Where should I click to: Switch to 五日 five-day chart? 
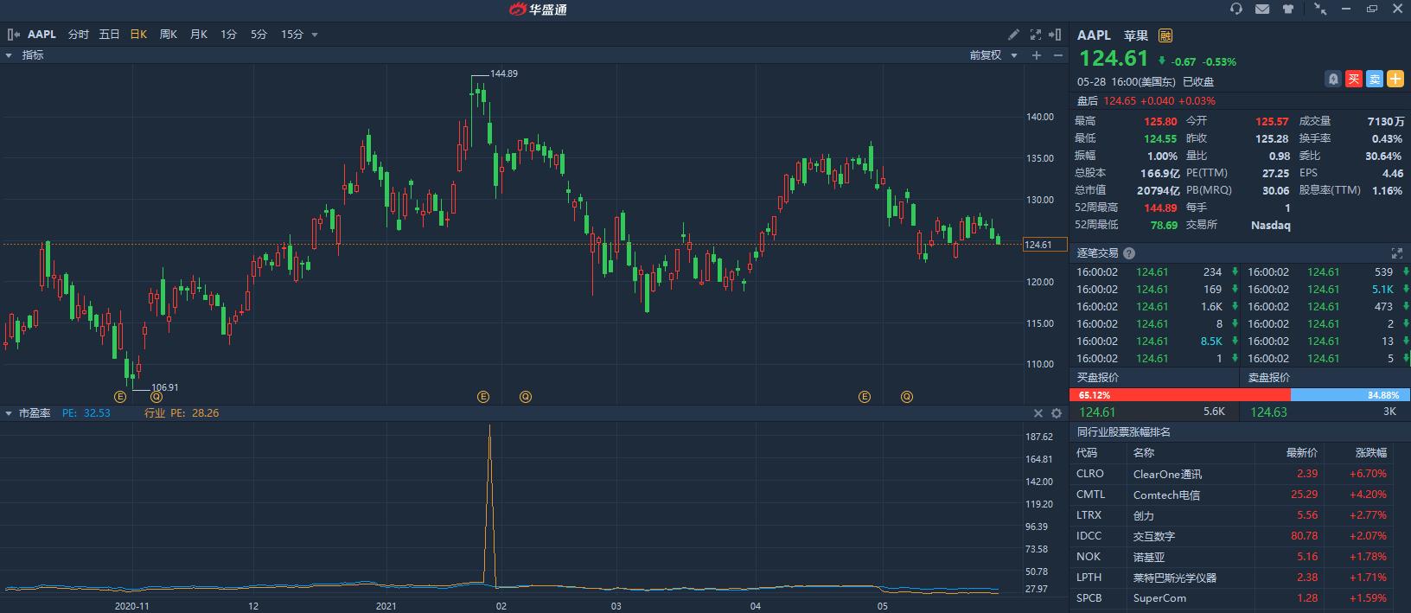pos(109,35)
